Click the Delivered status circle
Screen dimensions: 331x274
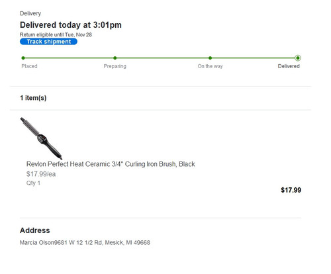click(x=298, y=58)
